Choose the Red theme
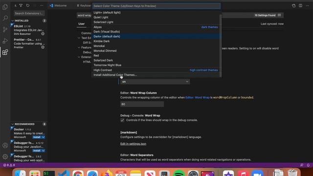The image size is (313, 176). pyautogui.click(x=156, y=55)
